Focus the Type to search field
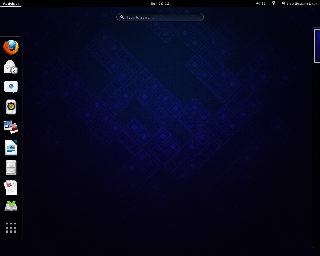The image size is (320, 256). [160, 17]
